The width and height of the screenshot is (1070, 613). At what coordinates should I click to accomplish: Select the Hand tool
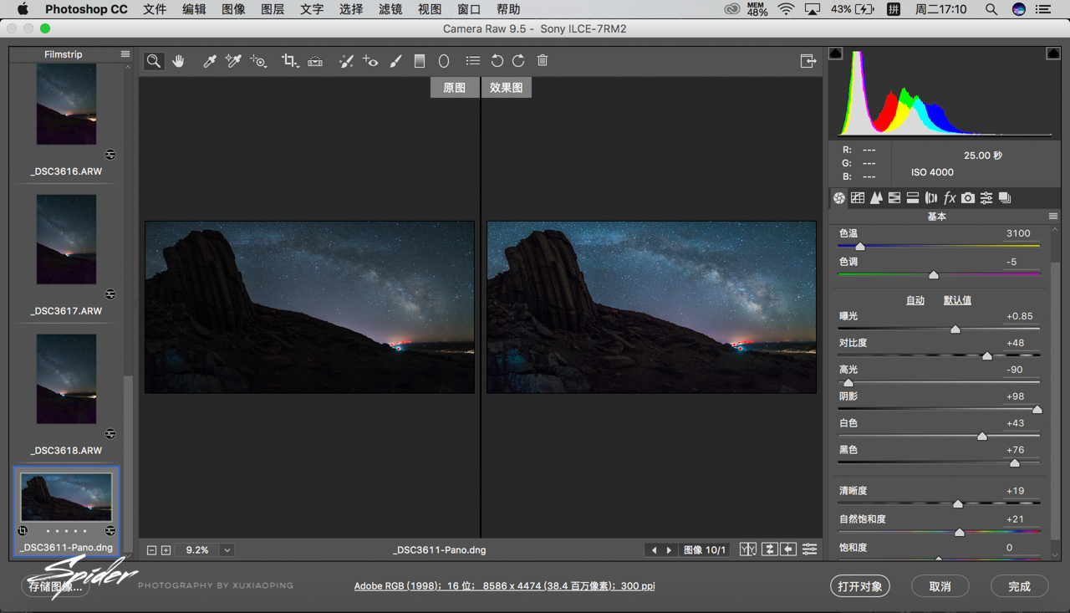(x=178, y=61)
